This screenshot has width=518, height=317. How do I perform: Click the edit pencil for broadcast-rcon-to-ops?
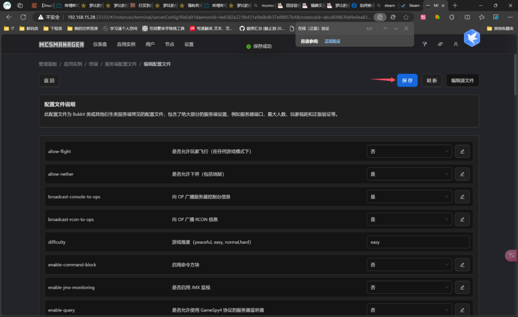point(462,219)
